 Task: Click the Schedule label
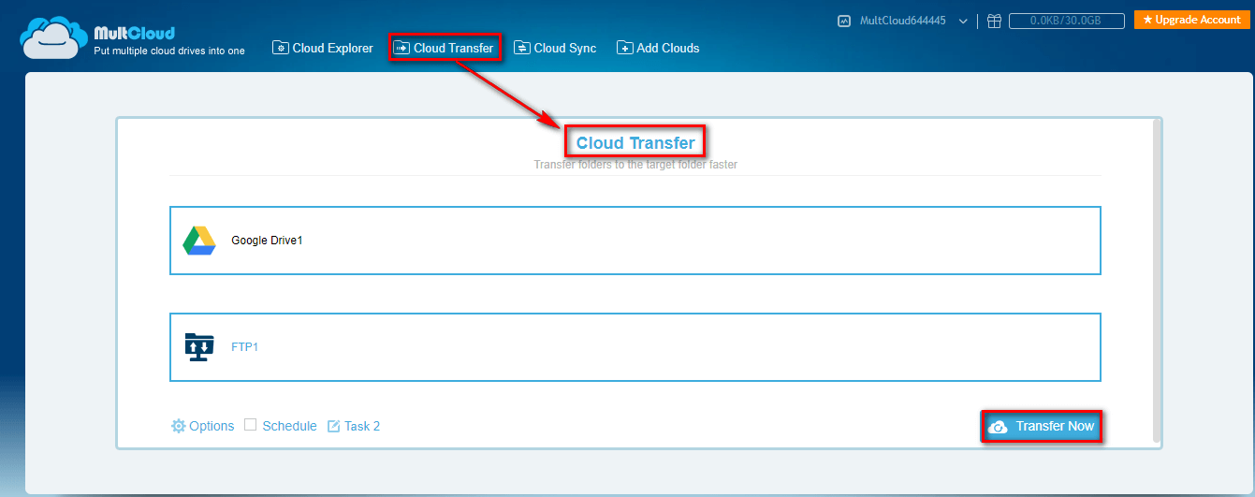coord(289,426)
